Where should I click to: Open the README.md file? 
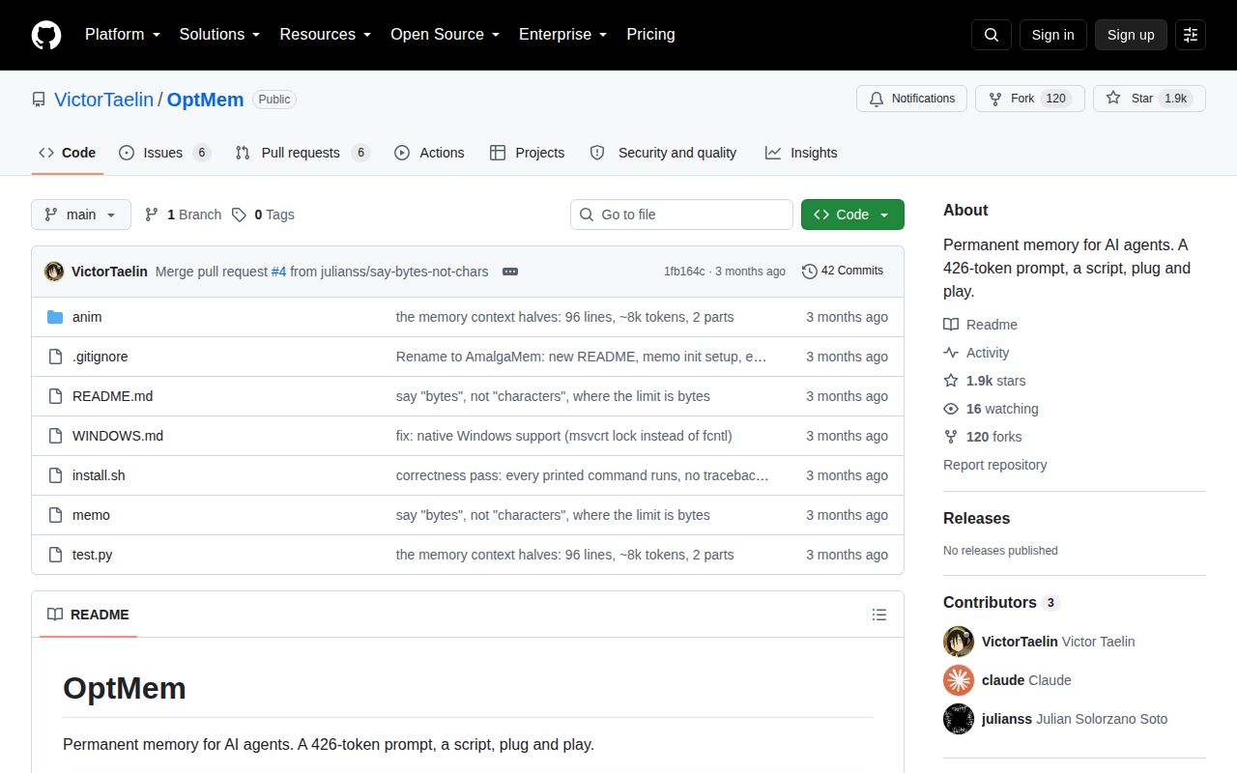click(112, 396)
